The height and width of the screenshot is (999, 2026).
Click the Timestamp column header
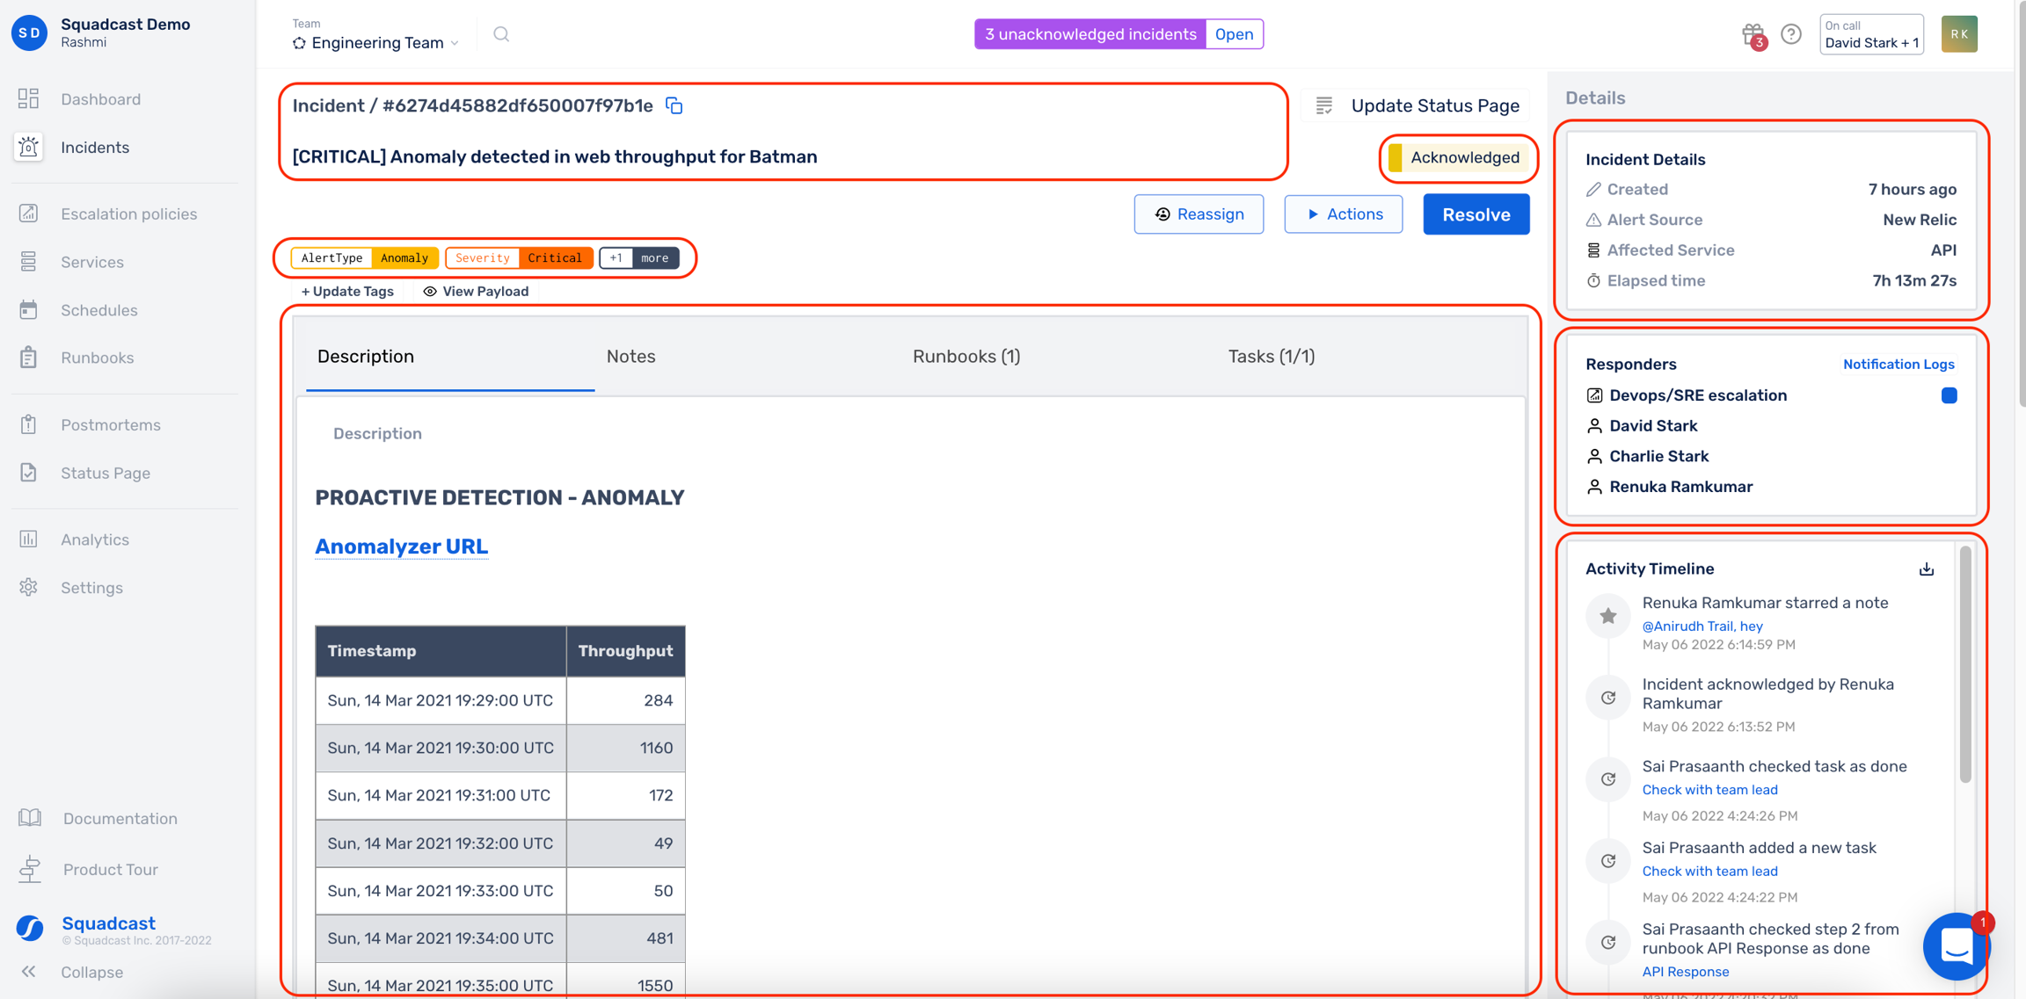[441, 650]
